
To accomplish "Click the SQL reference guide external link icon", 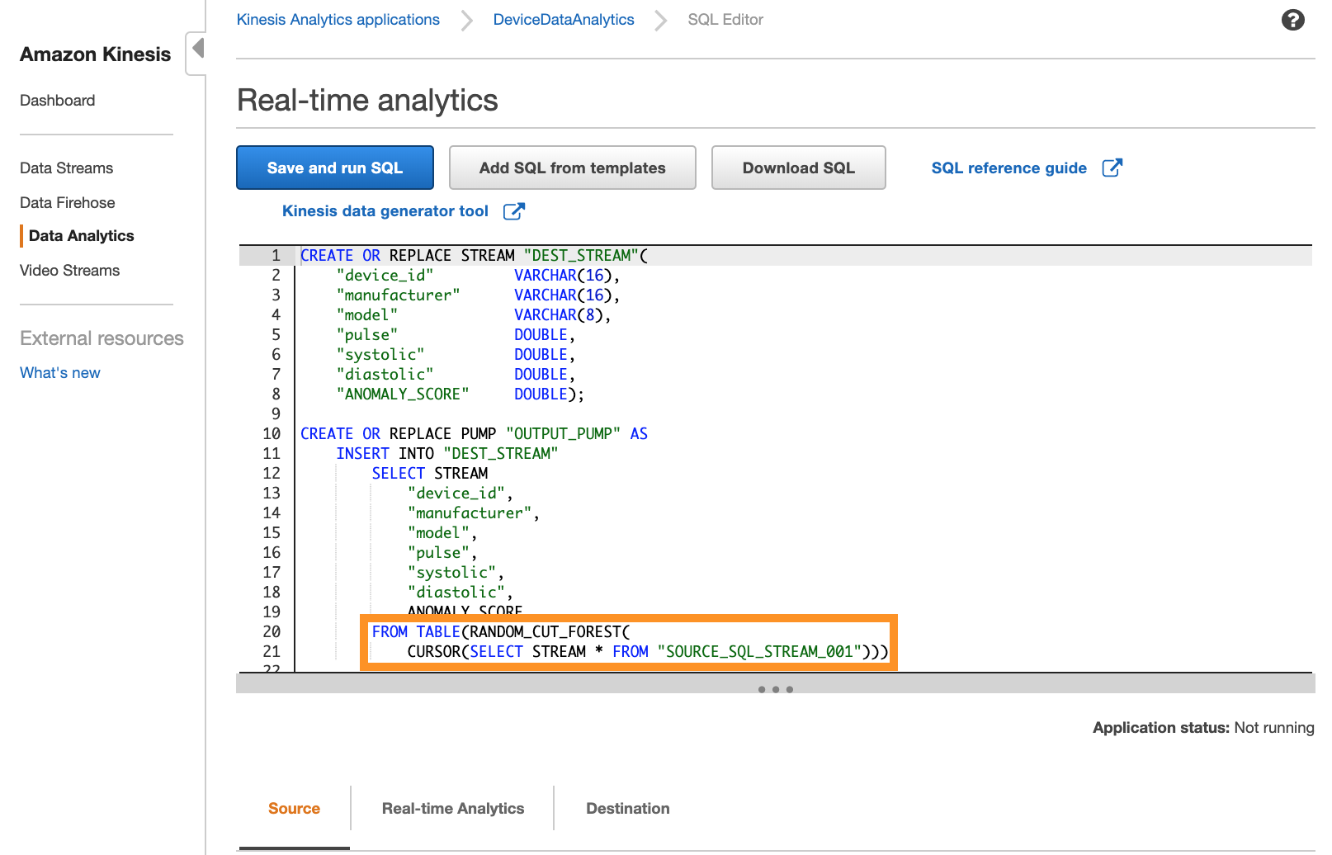I will coord(1112,168).
